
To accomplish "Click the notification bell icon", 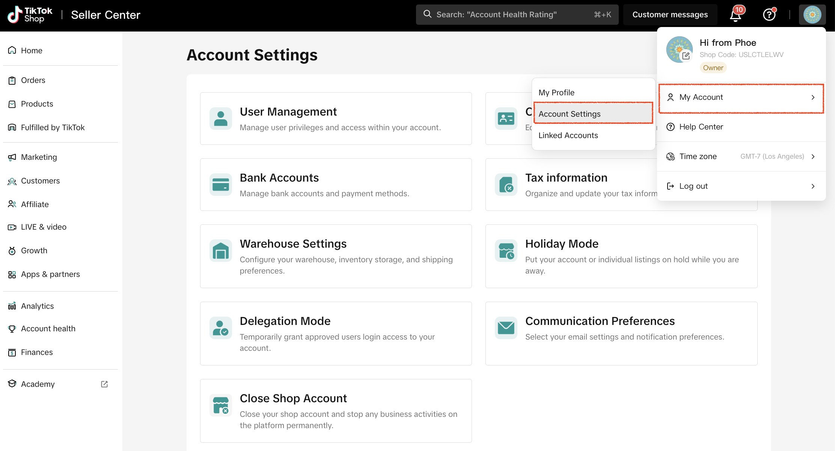I will coord(735,15).
